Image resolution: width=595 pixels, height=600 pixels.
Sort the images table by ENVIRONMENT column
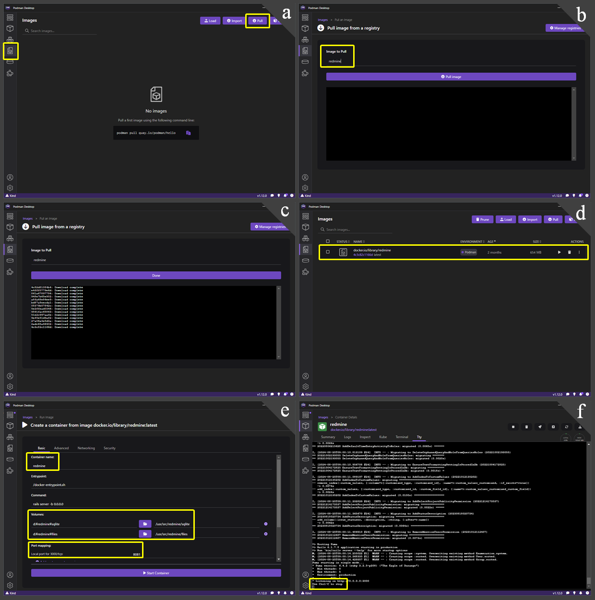click(472, 241)
